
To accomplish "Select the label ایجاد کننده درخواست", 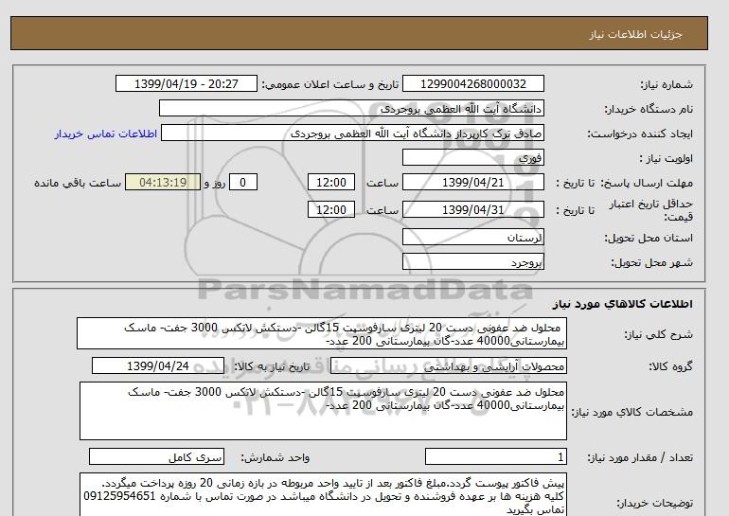I will 640,133.
